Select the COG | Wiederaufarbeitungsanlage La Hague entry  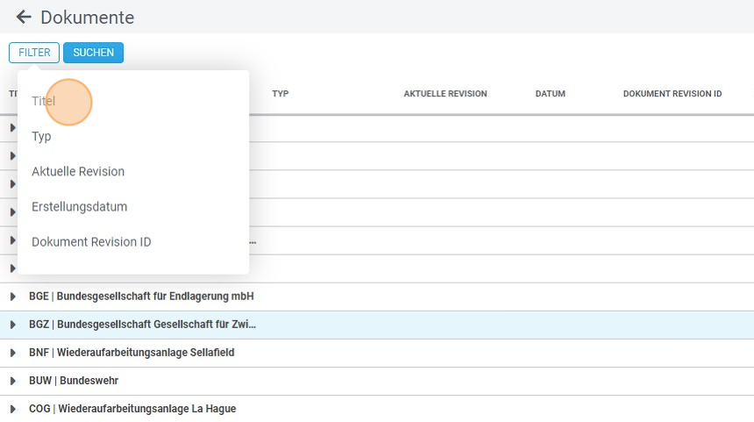132,409
